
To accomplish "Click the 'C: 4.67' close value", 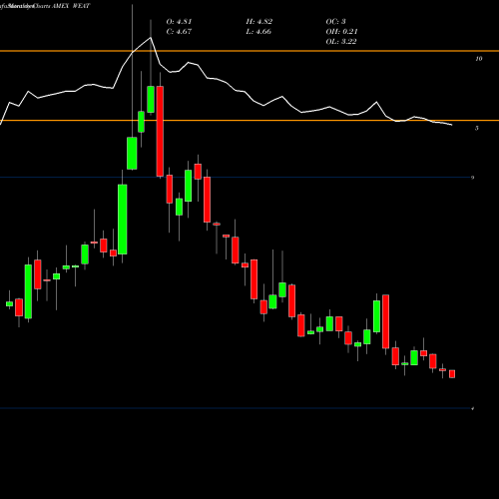I will [x=179, y=32].
